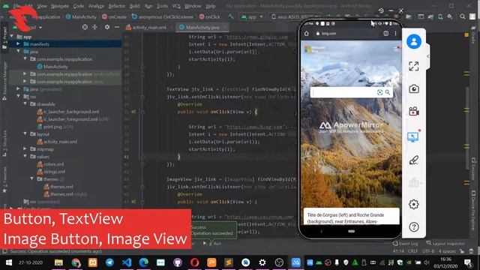
Task: Open ApowerMirror settings gear
Action: (x=414, y=204)
